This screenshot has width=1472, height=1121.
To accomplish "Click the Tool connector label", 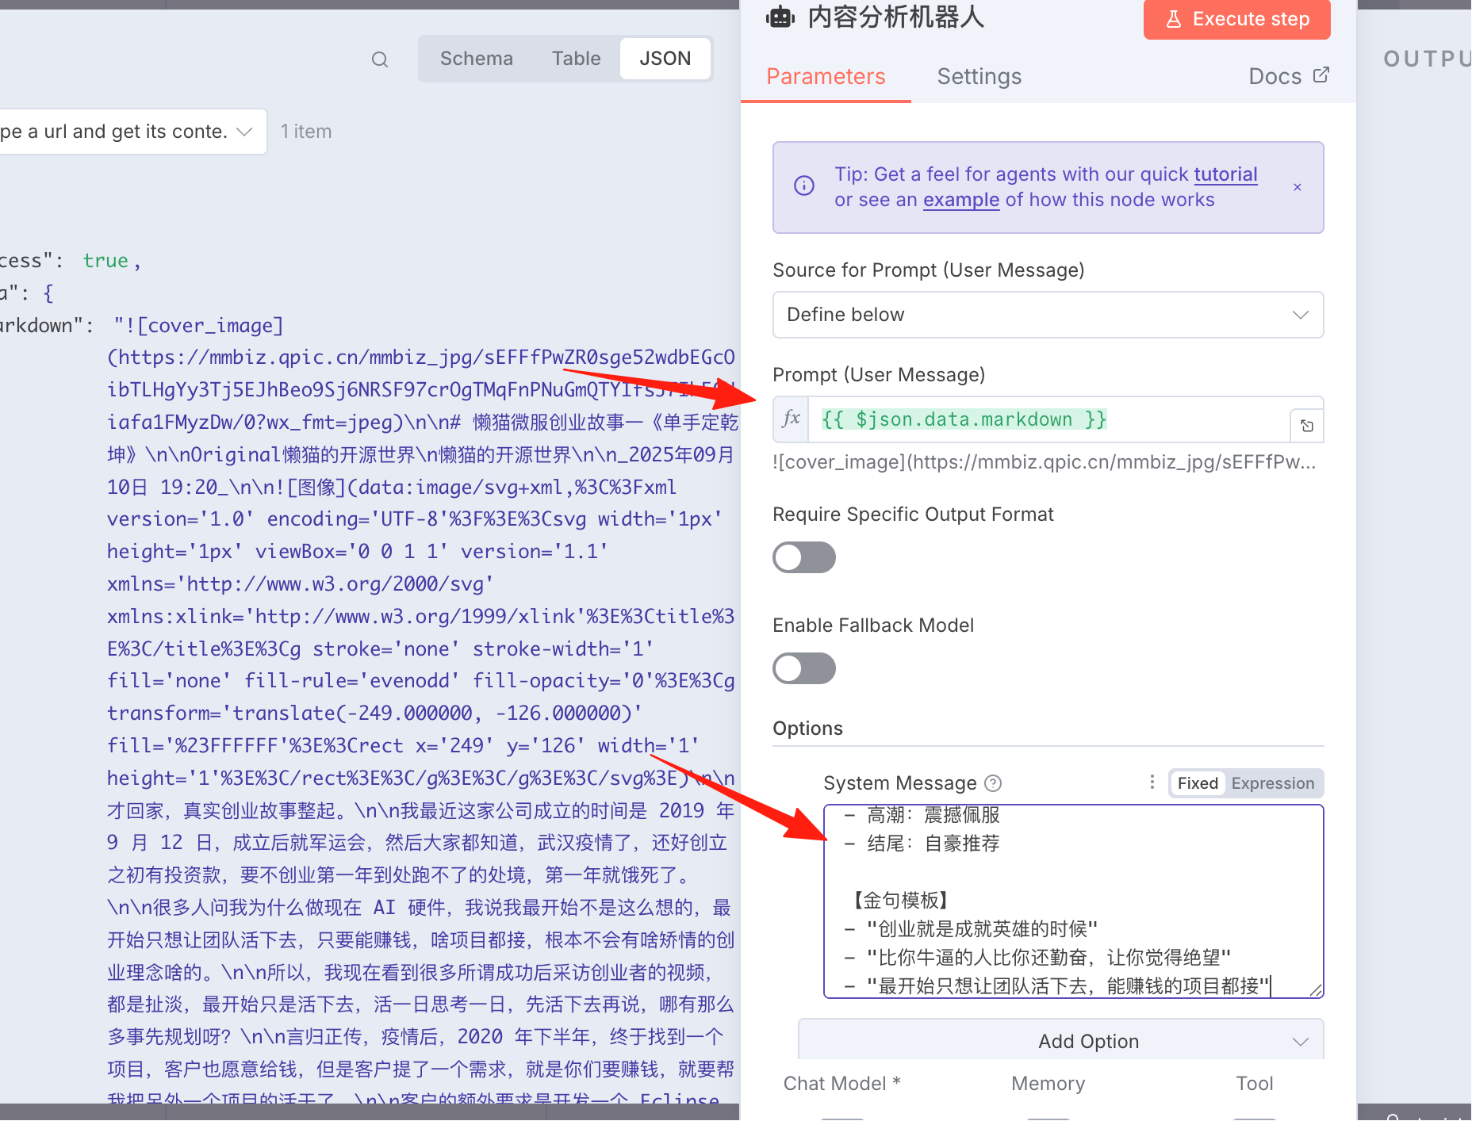I will coord(1254,1084).
